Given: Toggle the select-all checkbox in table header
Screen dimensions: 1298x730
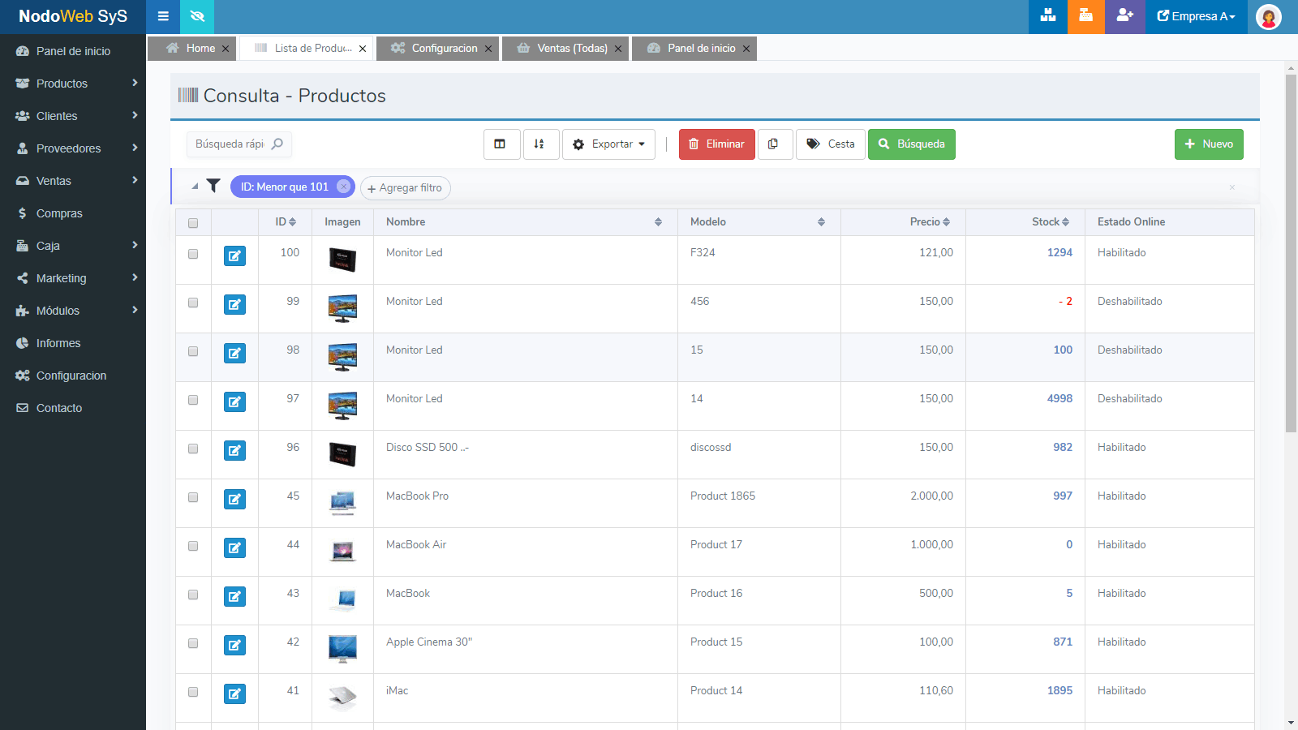Looking at the screenshot, I should point(193,223).
